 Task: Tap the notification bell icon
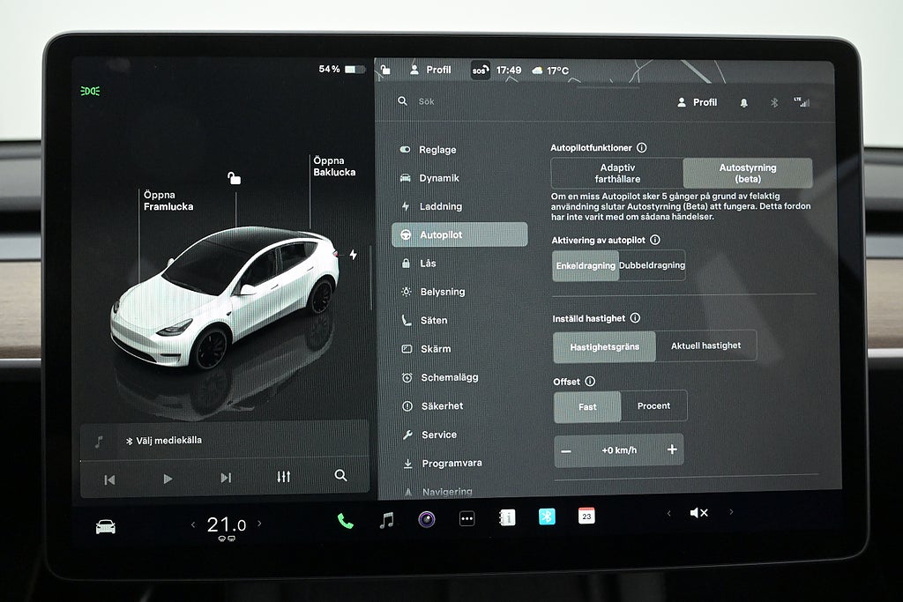point(743,103)
